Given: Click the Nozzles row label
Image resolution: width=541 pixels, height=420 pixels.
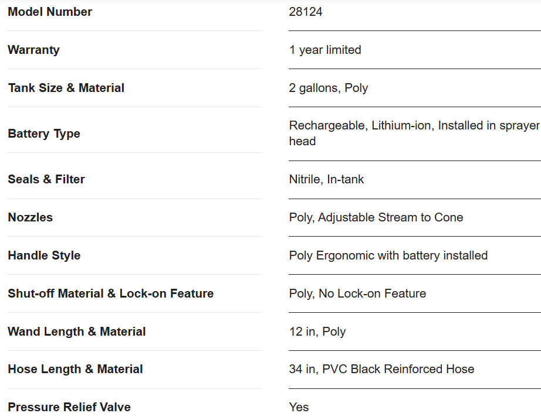Looking at the screenshot, I should pos(31,217).
